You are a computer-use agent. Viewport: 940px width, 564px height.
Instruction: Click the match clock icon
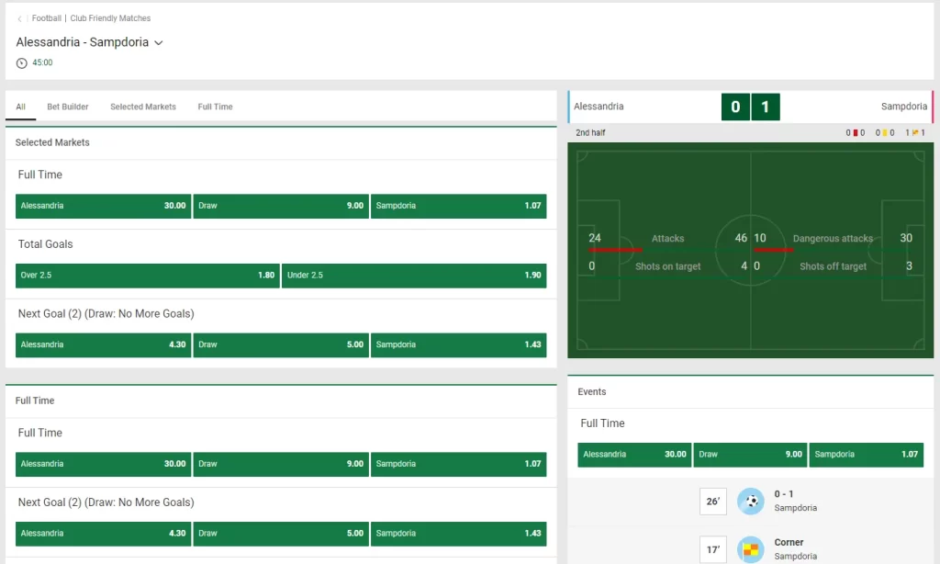22,63
